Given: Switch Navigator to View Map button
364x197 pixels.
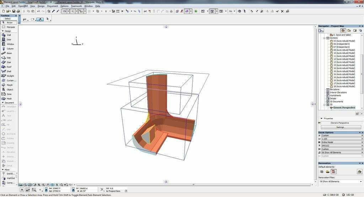Looking at the screenshot, I should click(x=349, y=31).
